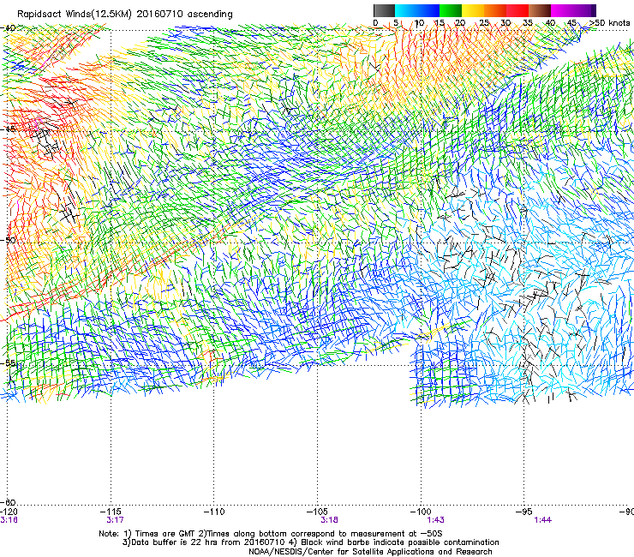
Task: Click the '-50' latitude axis label
Action: [9, 240]
